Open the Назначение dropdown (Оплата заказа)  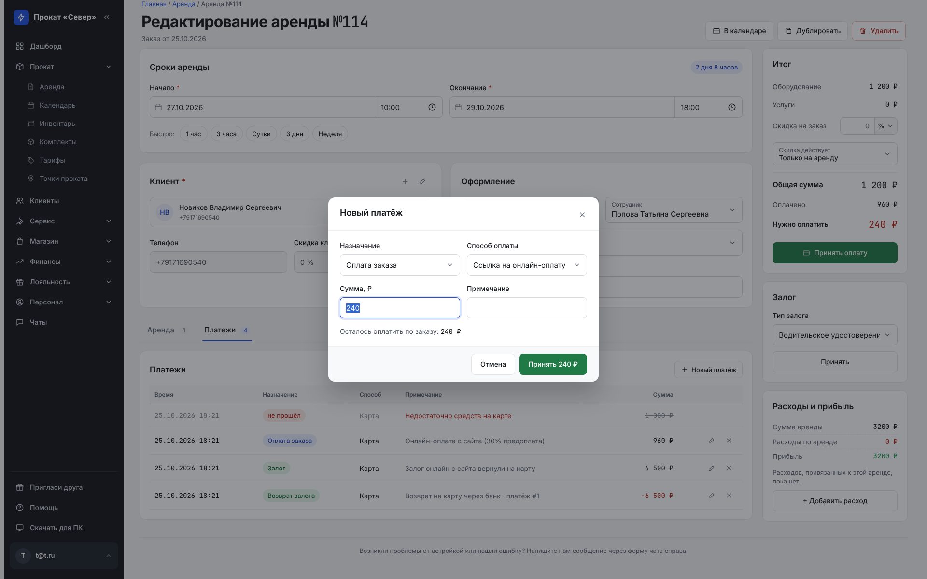[400, 265]
